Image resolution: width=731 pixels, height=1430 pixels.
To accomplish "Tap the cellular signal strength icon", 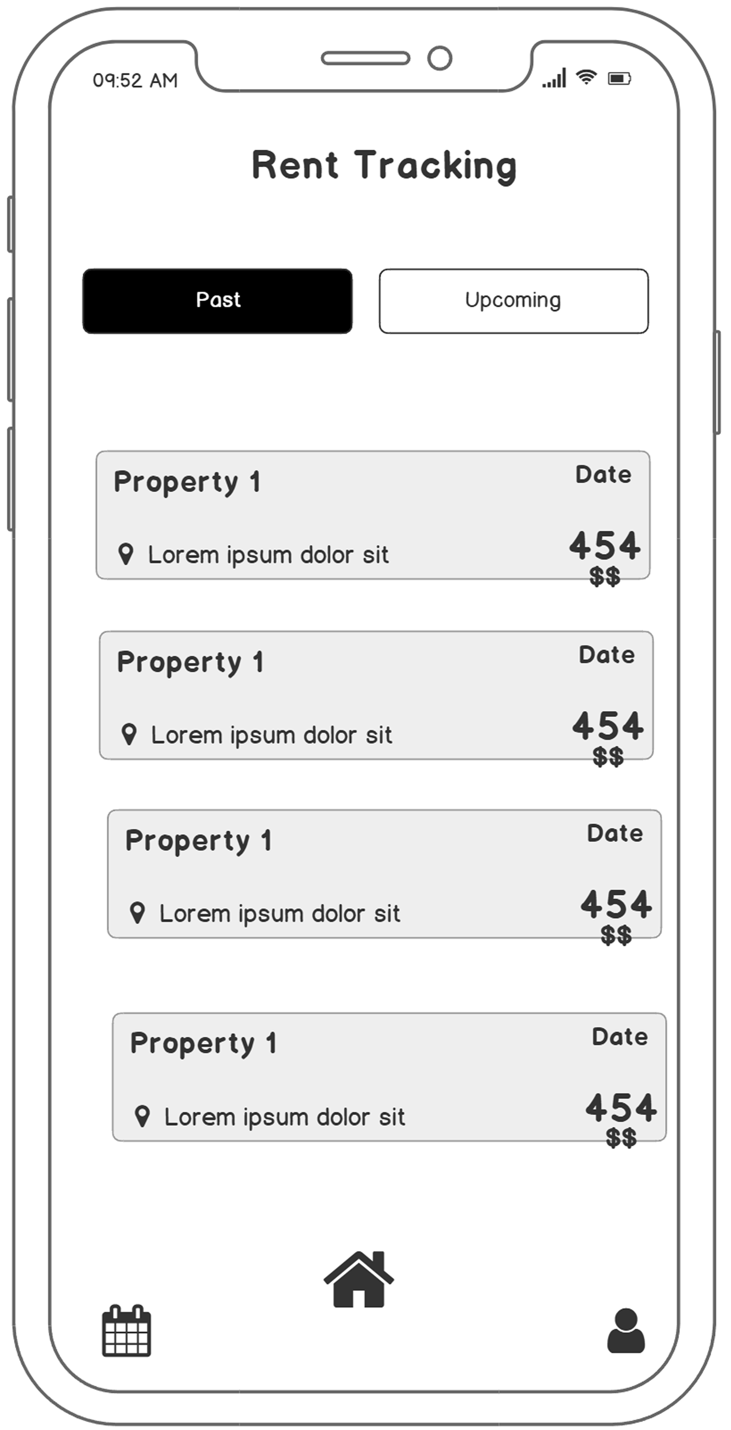I will tap(554, 78).
